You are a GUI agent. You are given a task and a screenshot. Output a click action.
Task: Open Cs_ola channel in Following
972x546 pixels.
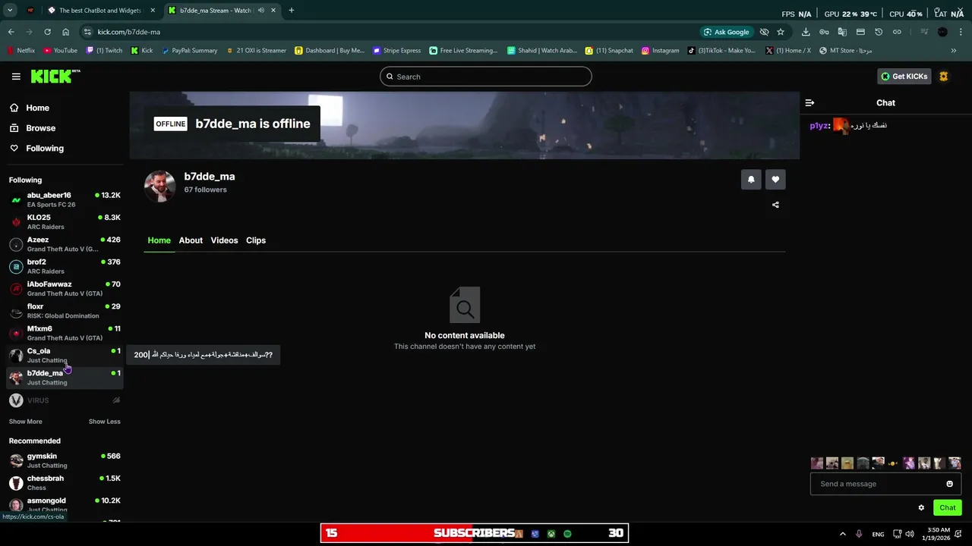[x=65, y=356]
